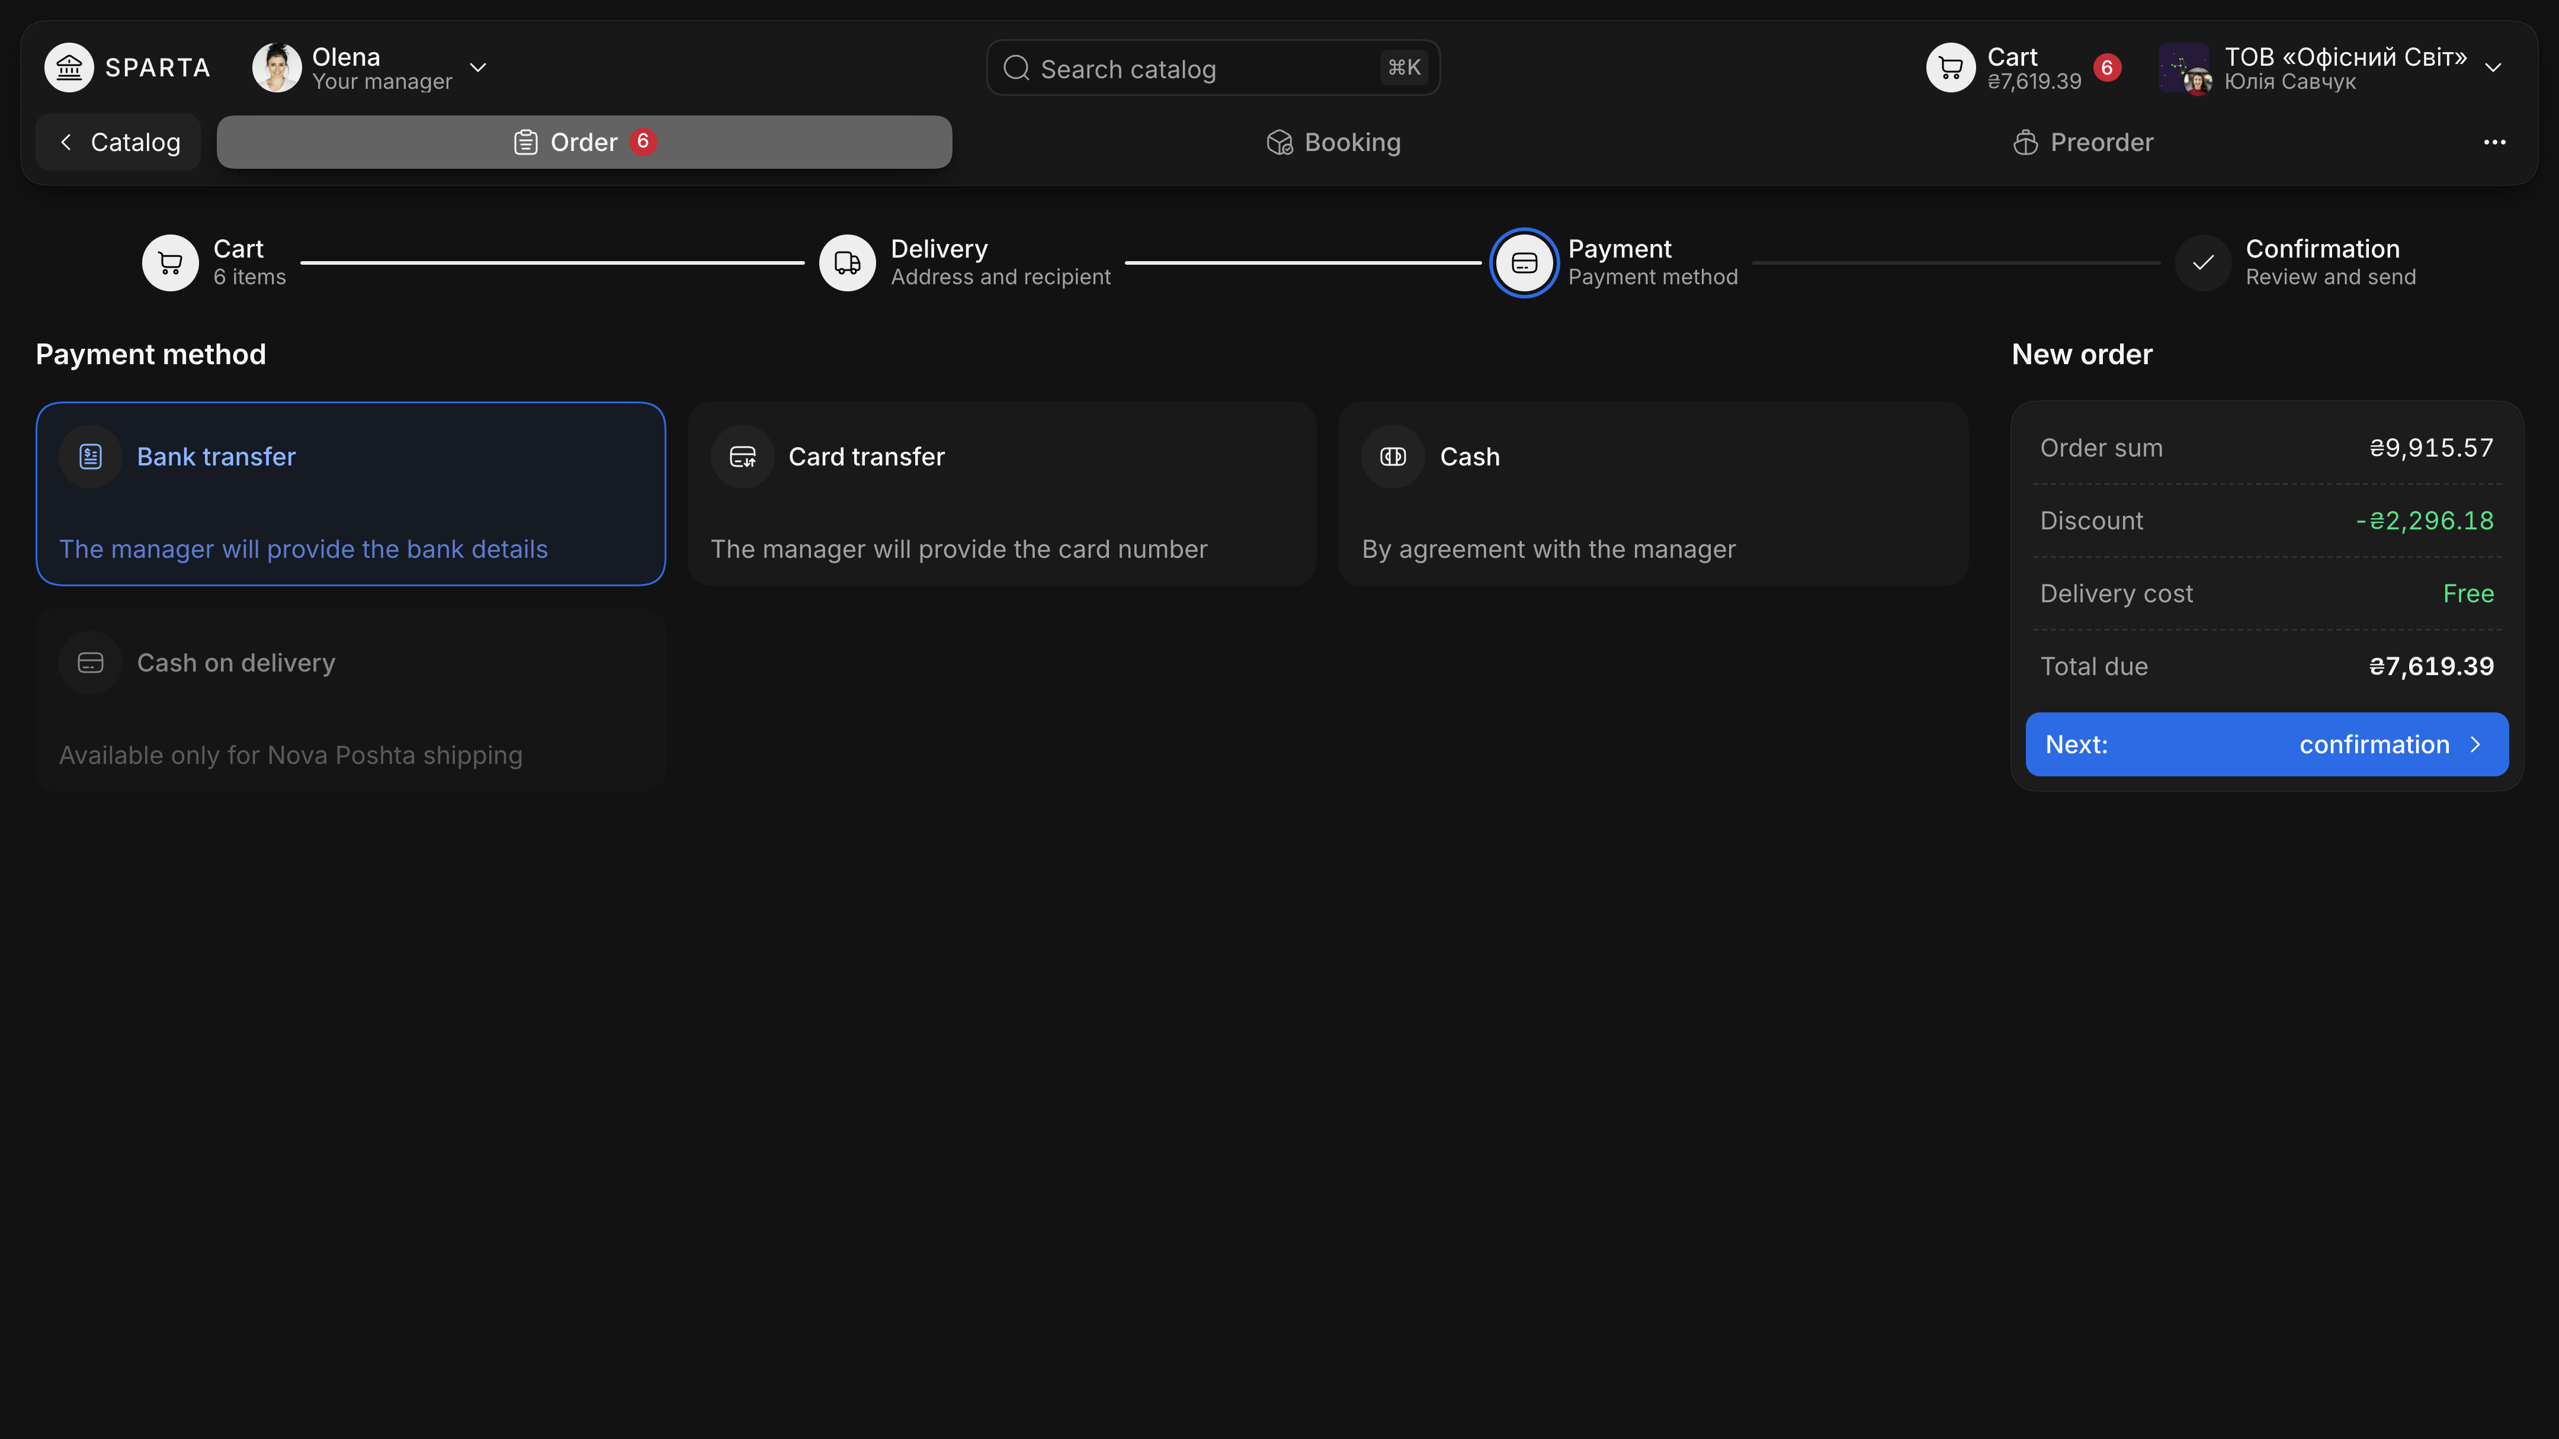2559x1439 pixels.
Task: Expand the company account dropdown chevron
Action: pyautogui.click(x=2493, y=68)
